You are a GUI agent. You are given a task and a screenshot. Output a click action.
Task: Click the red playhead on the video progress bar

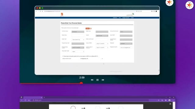pos(81,83)
